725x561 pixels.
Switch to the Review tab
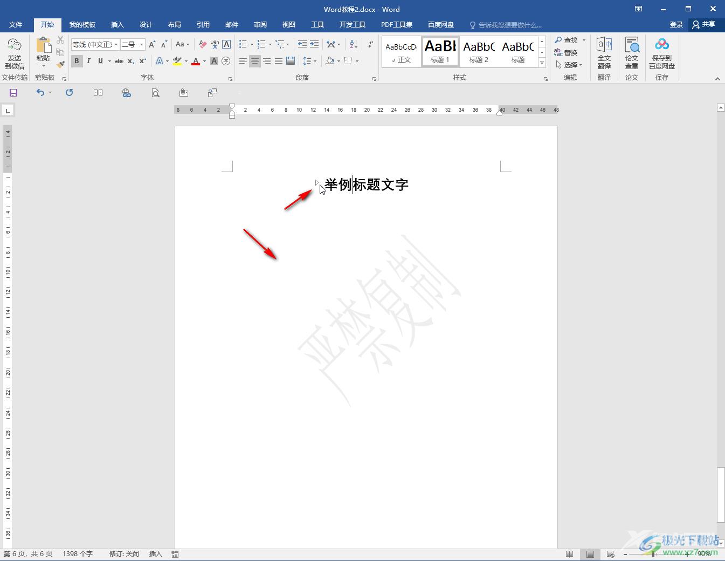coord(260,25)
